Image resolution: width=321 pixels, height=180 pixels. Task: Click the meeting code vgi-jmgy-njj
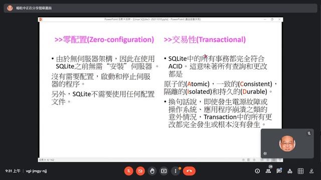pos(36,171)
